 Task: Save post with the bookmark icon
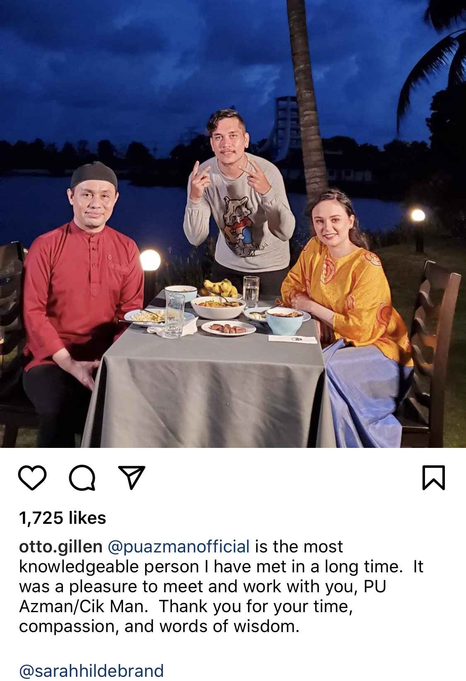433,478
